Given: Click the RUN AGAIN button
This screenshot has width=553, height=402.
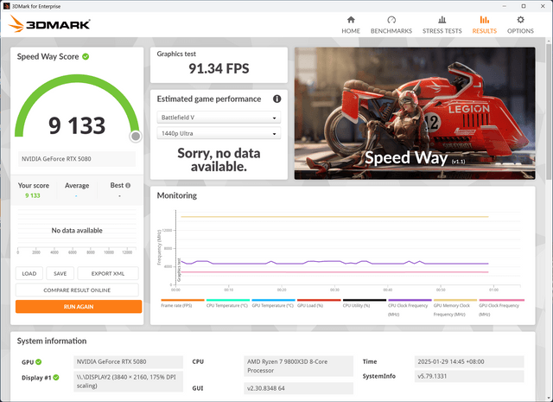Looking at the screenshot, I should point(79,307).
